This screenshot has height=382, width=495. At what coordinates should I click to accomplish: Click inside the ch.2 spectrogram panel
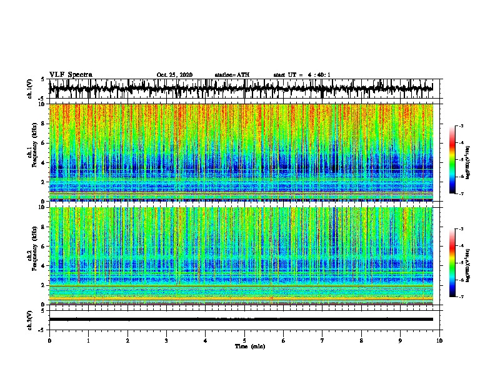click(x=241, y=256)
